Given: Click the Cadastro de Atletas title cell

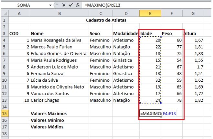Looking at the screenshot, I should coord(107,20).
